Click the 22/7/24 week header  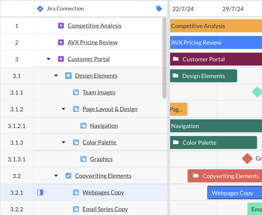coord(194,9)
